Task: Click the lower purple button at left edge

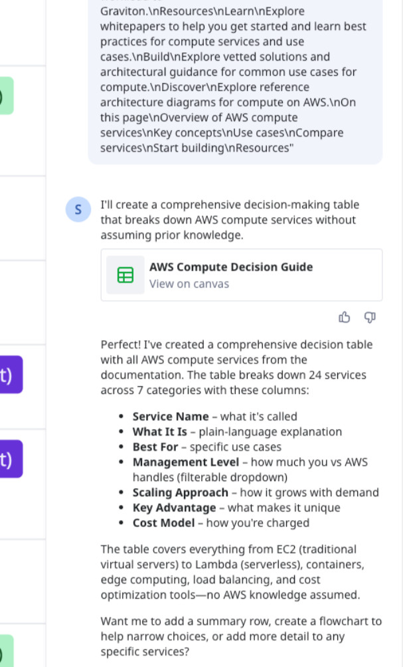Action: (9, 458)
